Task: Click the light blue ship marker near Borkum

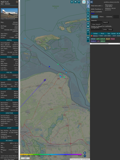Action: [25, 39]
